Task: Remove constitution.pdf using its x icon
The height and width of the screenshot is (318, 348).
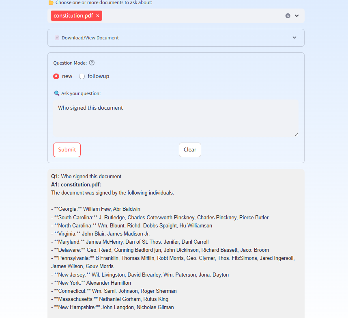Action: [x=97, y=15]
